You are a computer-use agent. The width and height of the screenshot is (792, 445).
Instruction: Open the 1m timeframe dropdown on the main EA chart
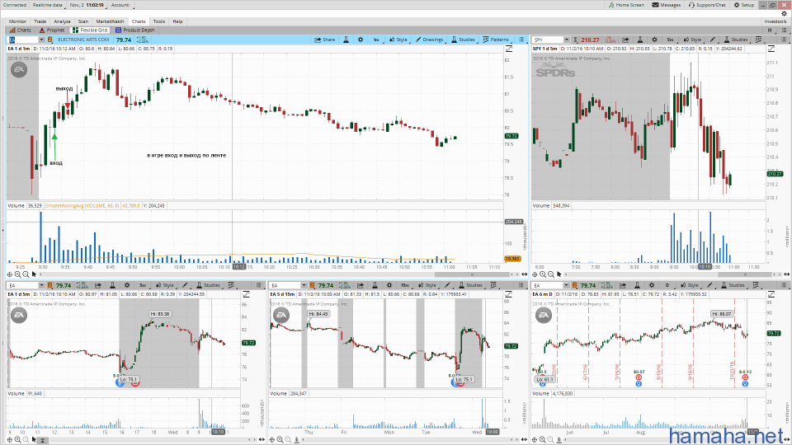click(x=376, y=40)
